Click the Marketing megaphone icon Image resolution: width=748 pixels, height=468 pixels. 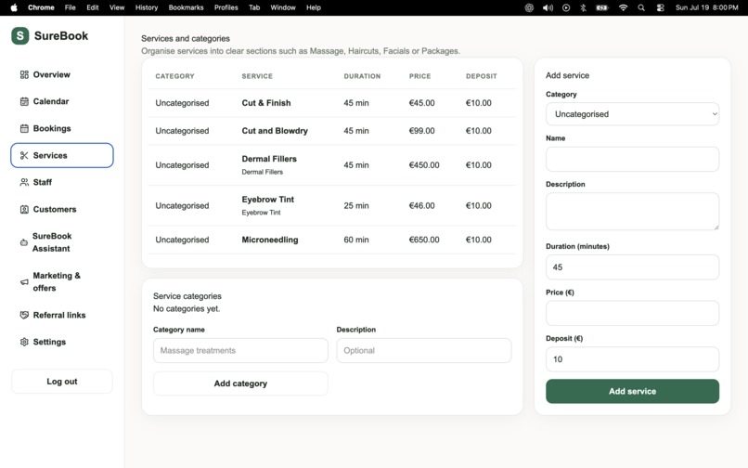click(x=24, y=281)
